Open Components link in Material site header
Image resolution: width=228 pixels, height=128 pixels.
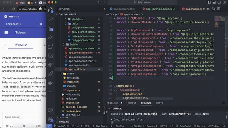(13, 24)
